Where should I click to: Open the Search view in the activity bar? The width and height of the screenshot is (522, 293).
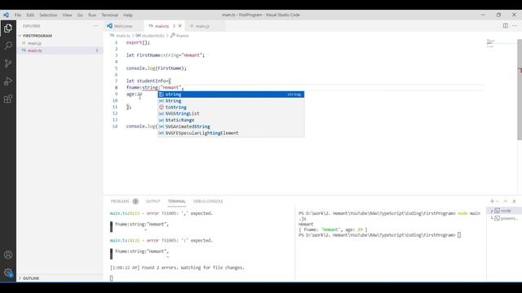[8, 46]
